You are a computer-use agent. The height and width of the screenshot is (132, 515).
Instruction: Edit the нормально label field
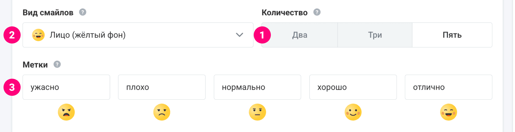(x=257, y=87)
